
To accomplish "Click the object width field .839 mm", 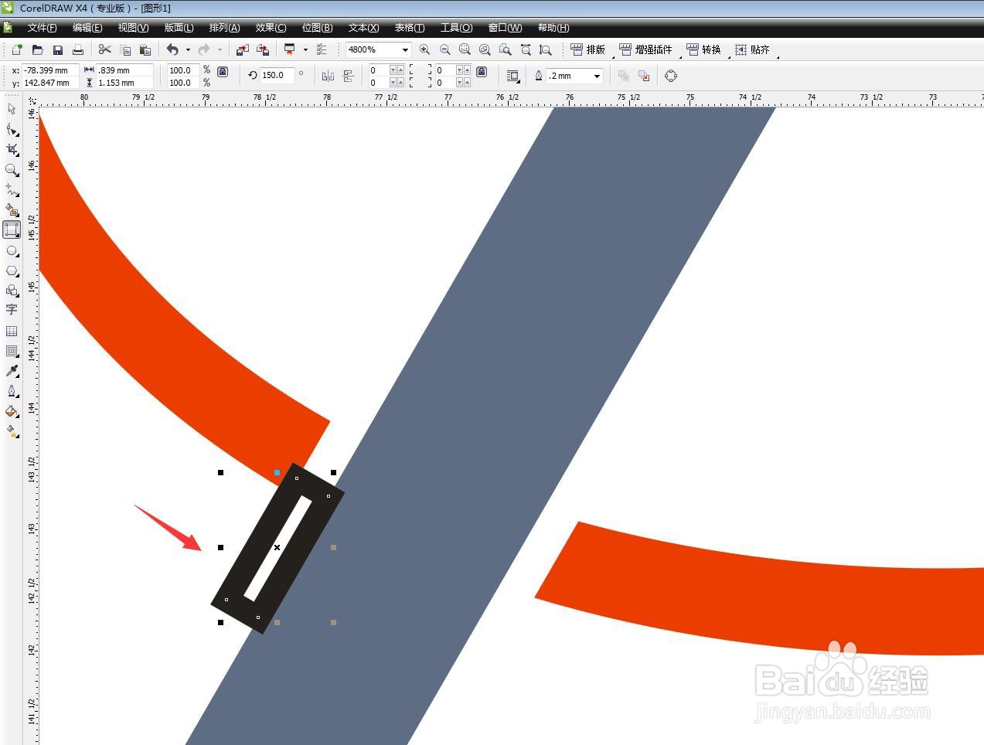I will click(124, 70).
